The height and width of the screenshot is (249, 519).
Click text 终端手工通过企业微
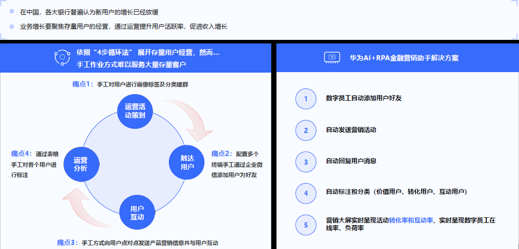coord(237,164)
